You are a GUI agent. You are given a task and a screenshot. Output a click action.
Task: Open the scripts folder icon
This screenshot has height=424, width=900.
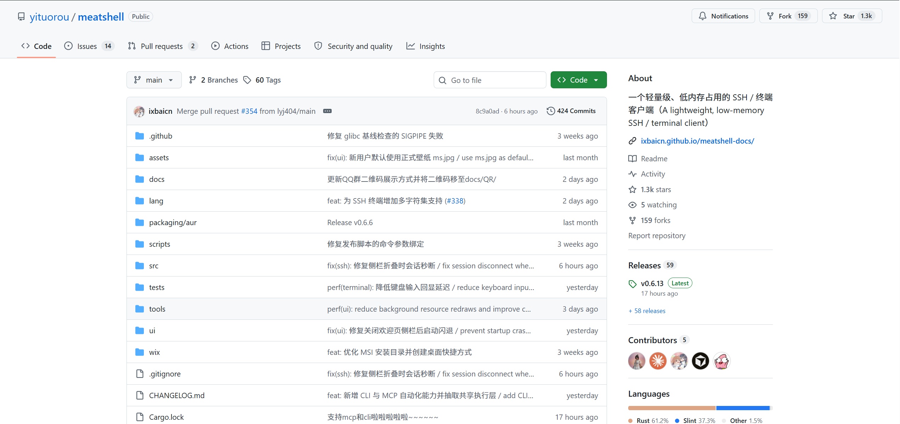click(x=140, y=244)
